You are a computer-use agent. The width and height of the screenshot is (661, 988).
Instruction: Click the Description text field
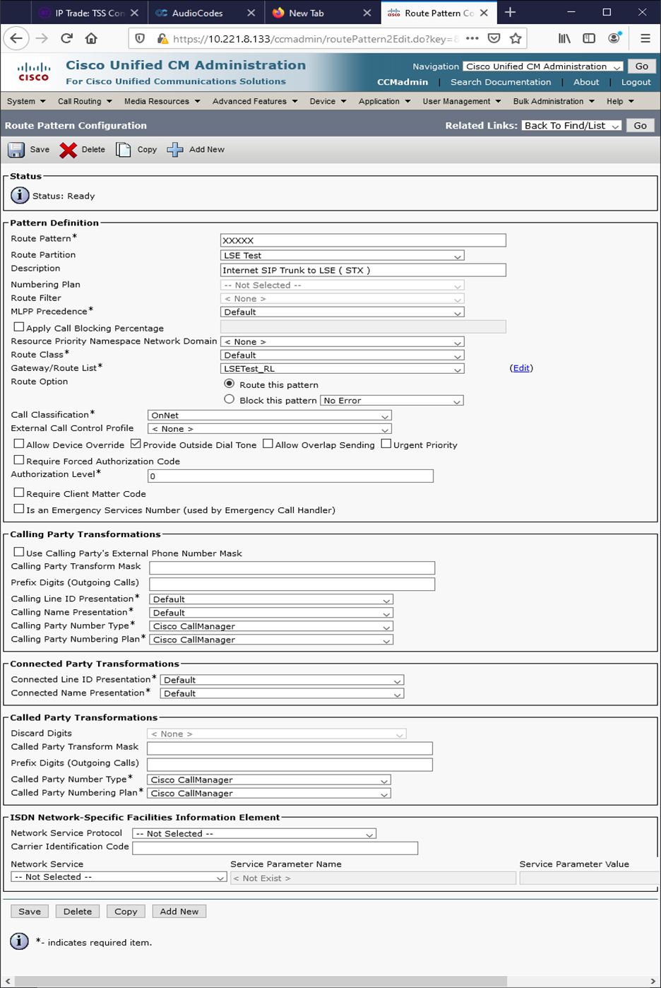coord(363,270)
